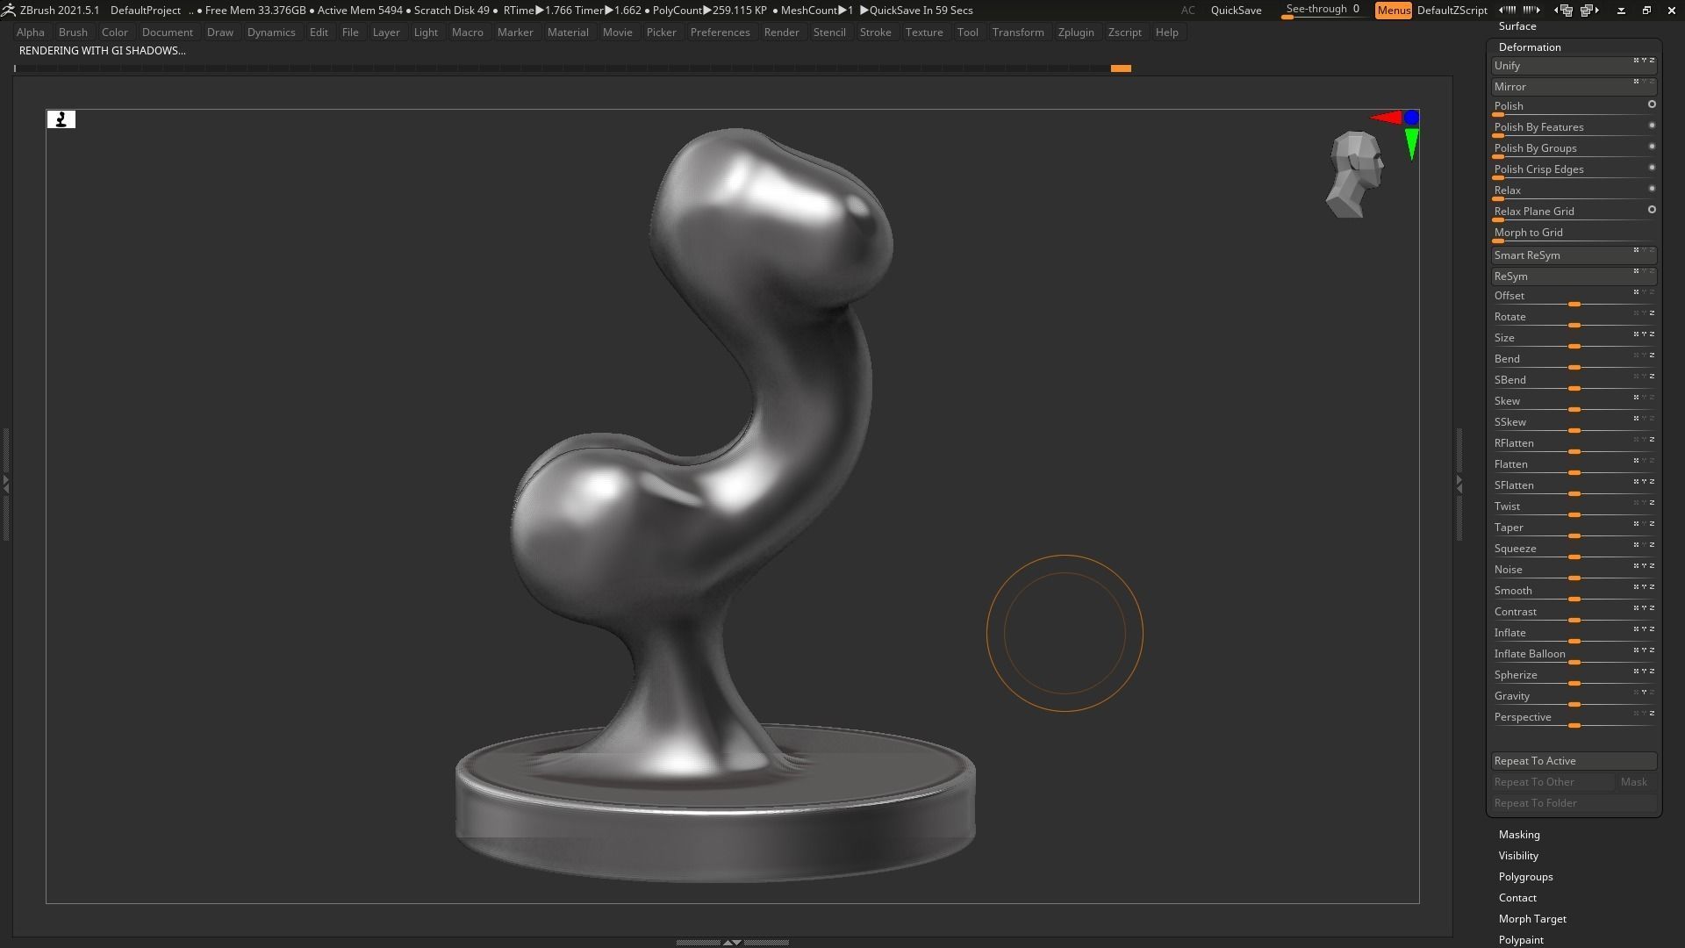Click the green Y-axis cone on the gizmo

(1411, 144)
